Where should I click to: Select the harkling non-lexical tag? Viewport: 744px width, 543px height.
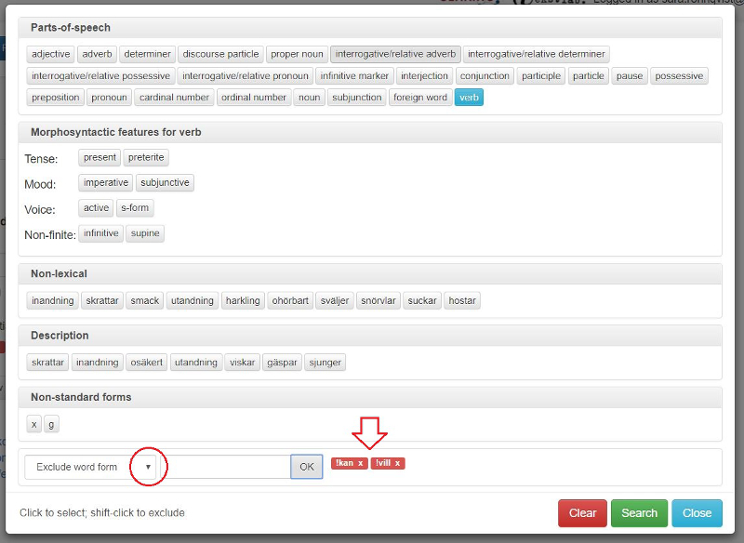click(243, 300)
